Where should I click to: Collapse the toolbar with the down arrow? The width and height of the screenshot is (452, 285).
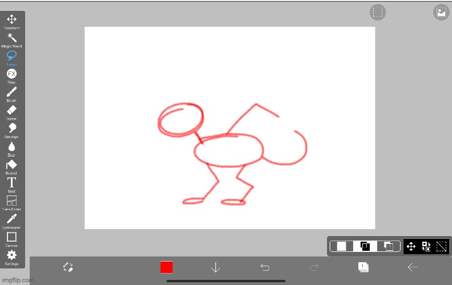215,267
